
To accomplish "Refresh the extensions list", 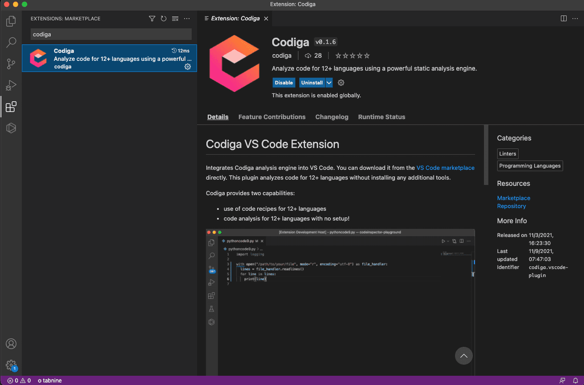I will click(x=164, y=18).
